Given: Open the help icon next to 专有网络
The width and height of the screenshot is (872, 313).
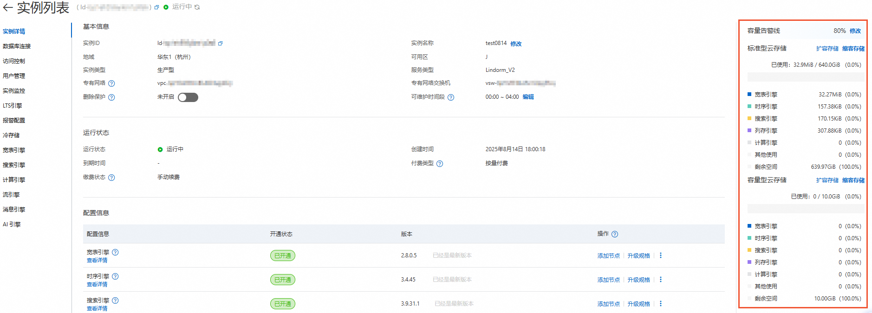Looking at the screenshot, I should tap(111, 83).
